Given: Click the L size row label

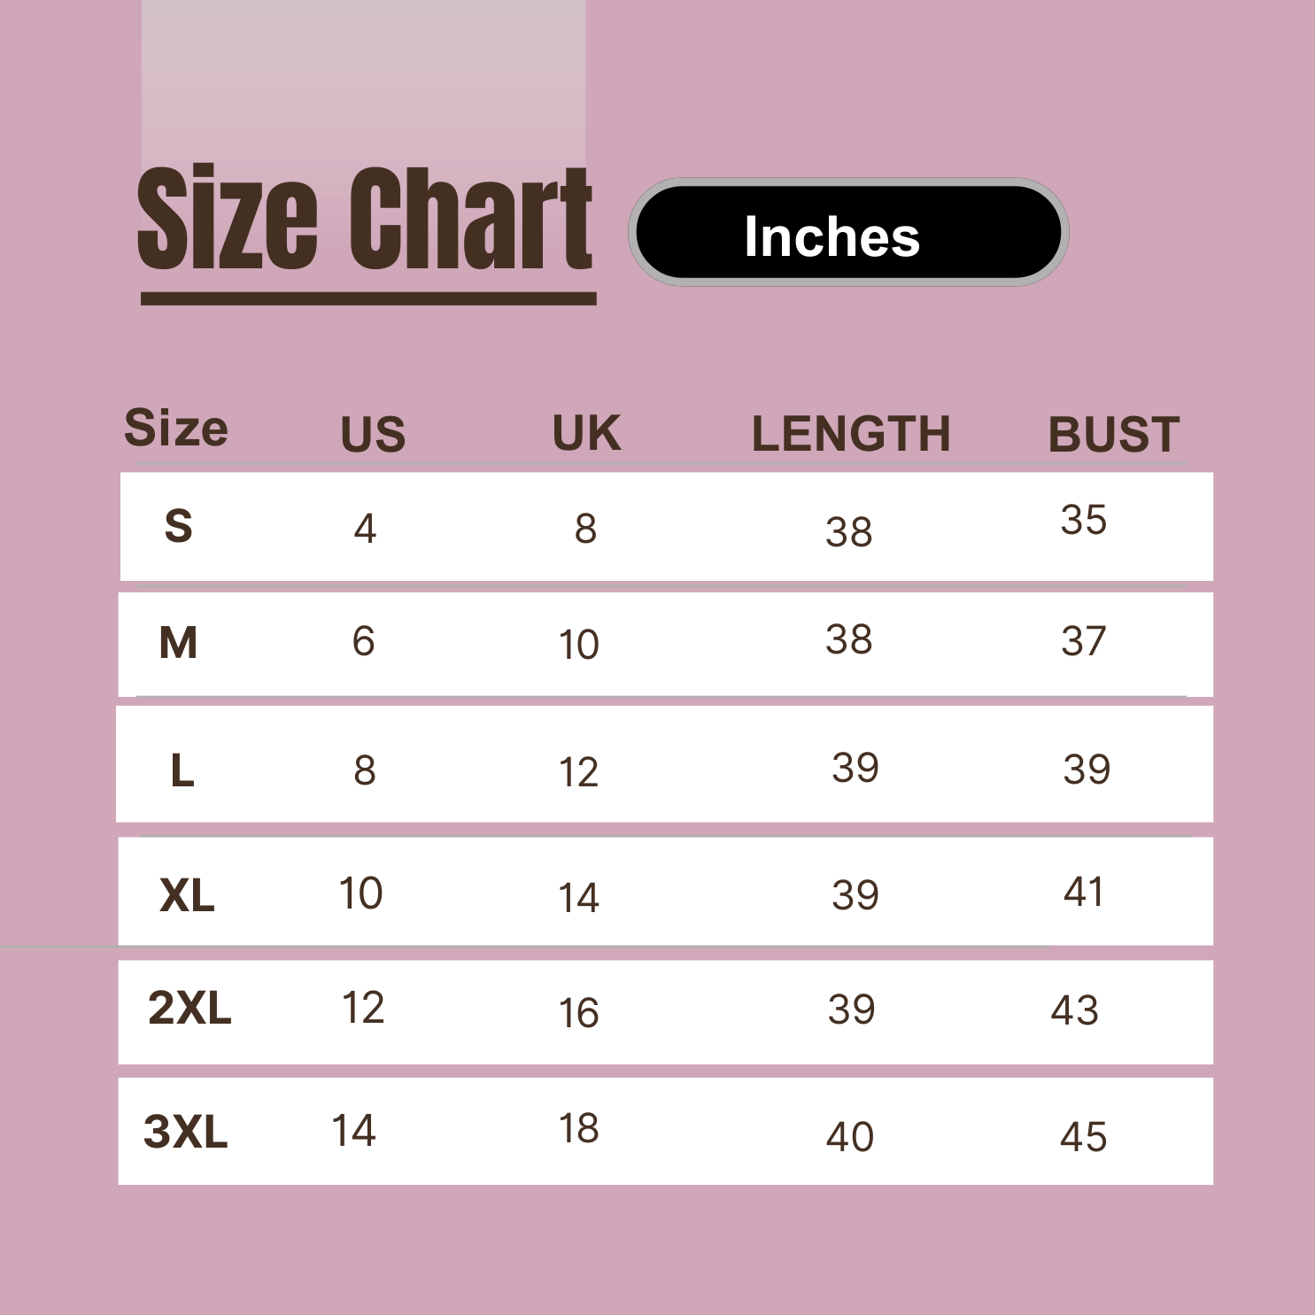Looking at the screenshot, I should tap(182, 770).
